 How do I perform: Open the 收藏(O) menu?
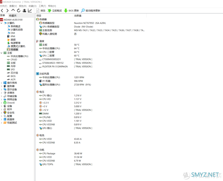(x=32, y=6)
